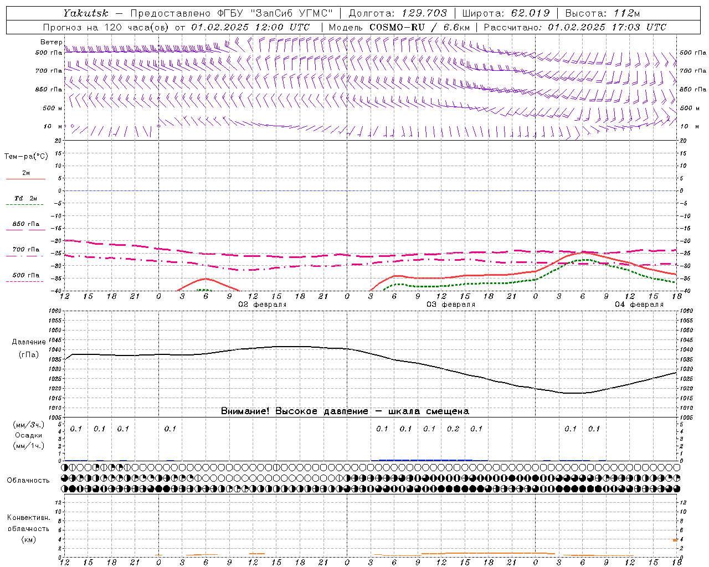The width and height of the screenshot is (709, 567).
Task: Select the "Внимание! Высокое давление – шкала смещена" warning
Action: click(345, 411)
